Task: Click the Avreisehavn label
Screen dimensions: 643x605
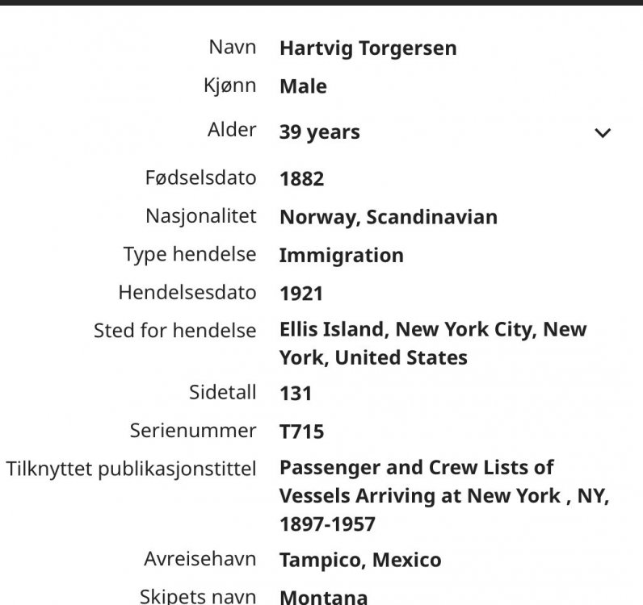Action: [x=200, y=559]
